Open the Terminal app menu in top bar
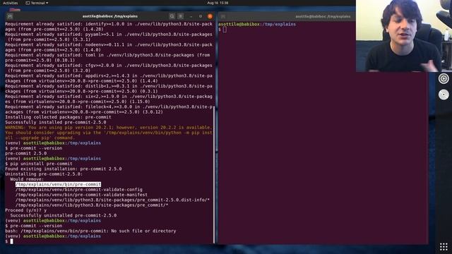The image size is (452, 254). tap(37, 3)
